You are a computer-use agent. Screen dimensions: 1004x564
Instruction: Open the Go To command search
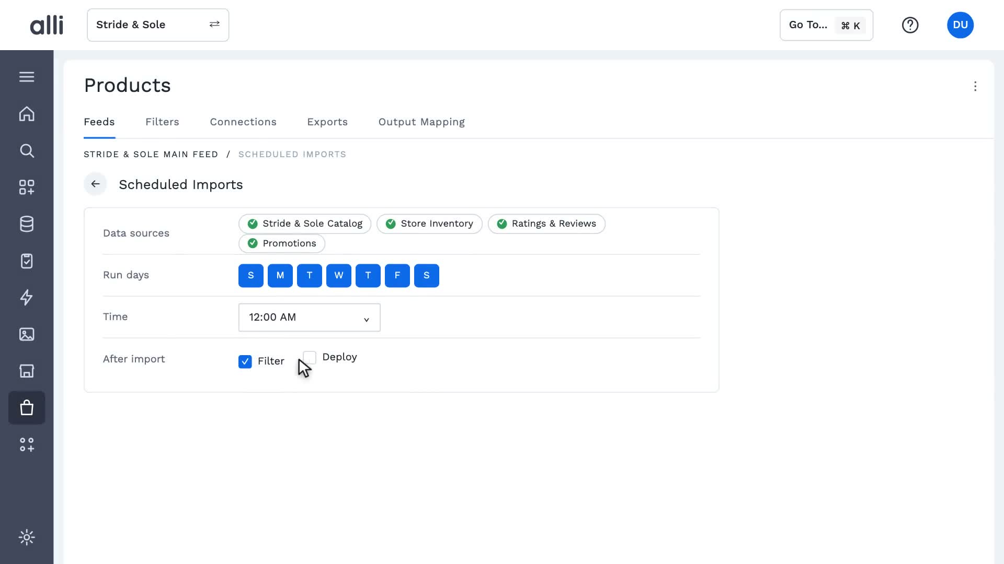(826, 25)
